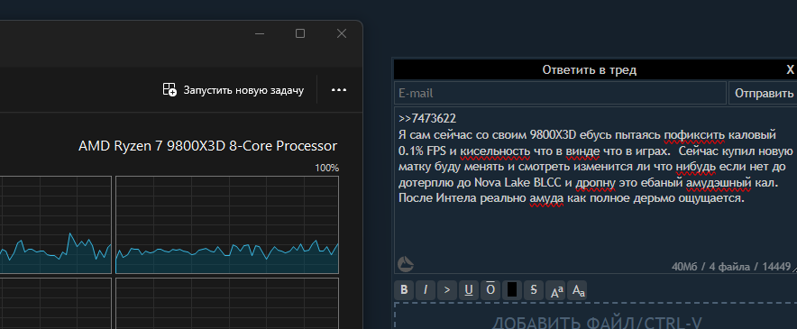The width and height of the screenshot is (797, 329).
Task: Close the reply form with X
Action: coord(790,70)
